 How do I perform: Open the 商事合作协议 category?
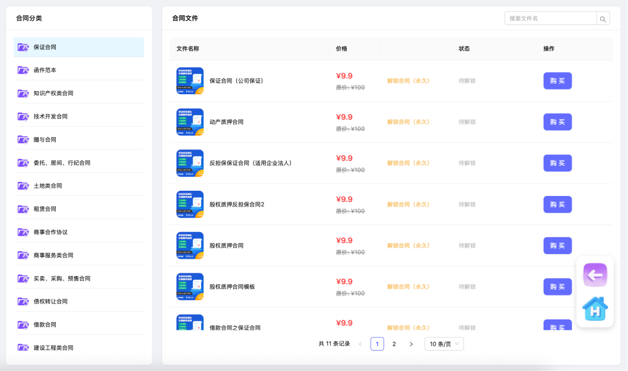[x=51, y=232]
